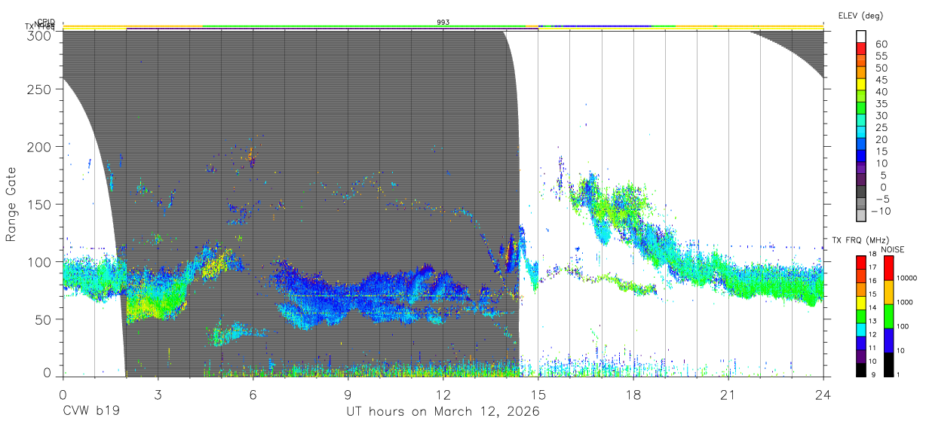Pick the yellow TX FRQ swatch between 14 and 15
The image size is (926, 427).
860,302
